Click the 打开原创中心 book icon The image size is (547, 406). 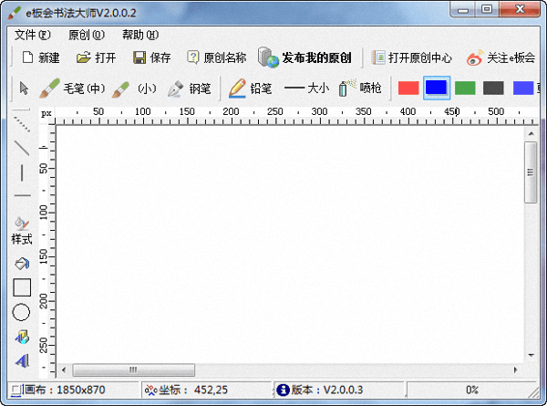coord(378,57)
